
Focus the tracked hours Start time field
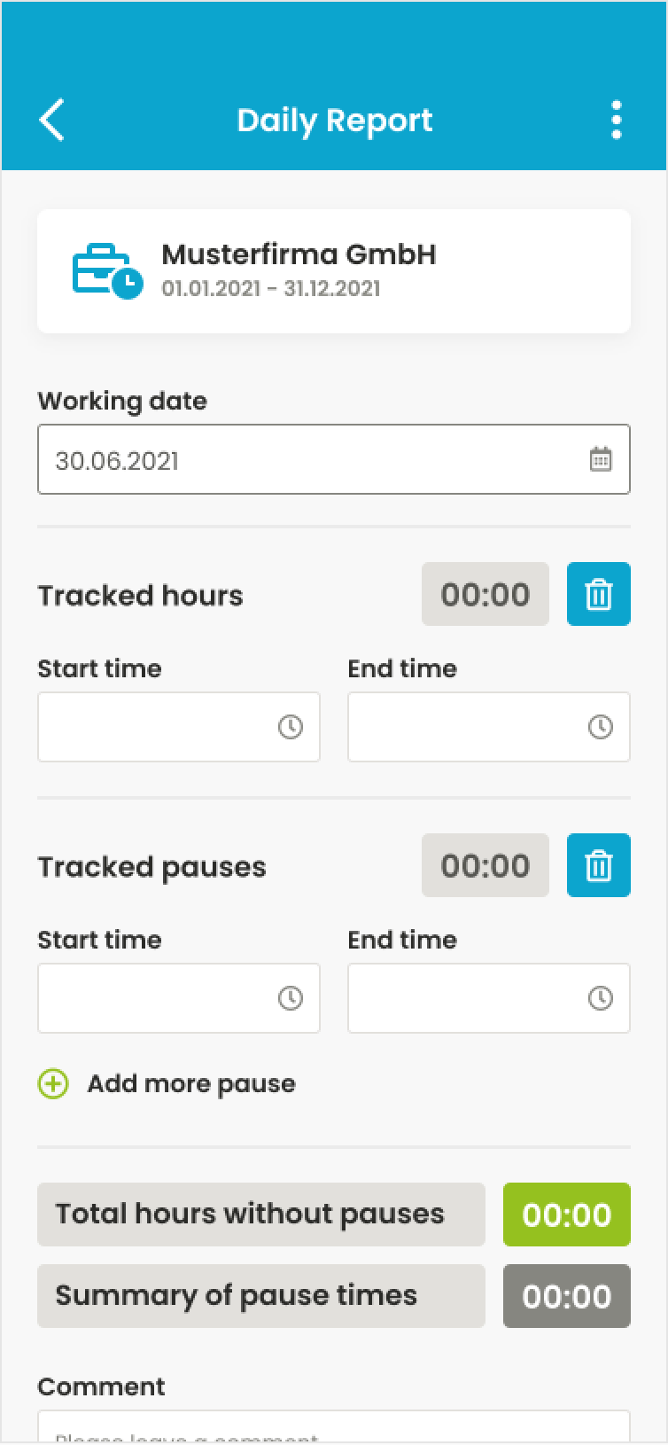(155, 727)
